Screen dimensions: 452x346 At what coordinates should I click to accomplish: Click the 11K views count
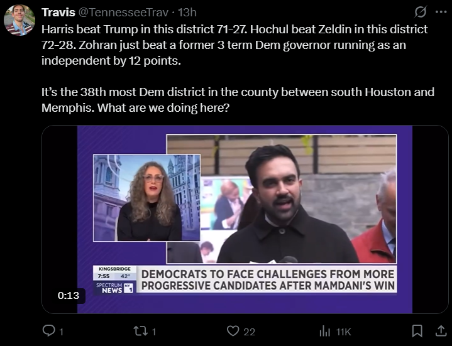pos(344,332)
